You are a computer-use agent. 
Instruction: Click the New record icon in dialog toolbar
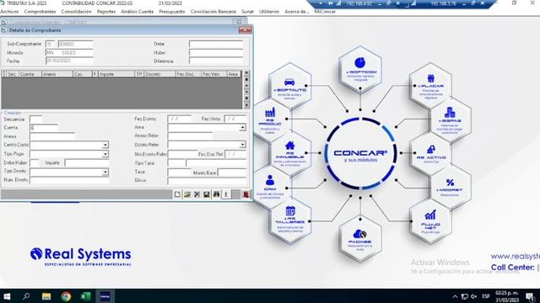(177, 194)
